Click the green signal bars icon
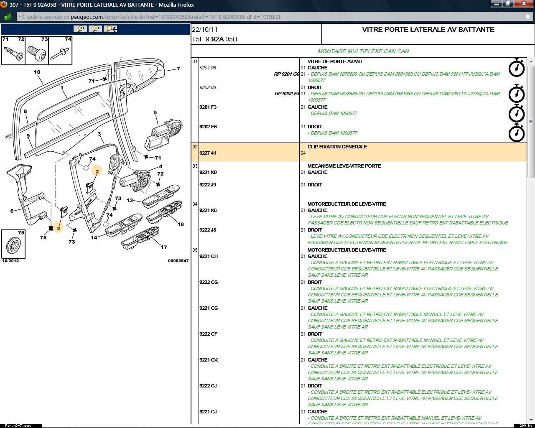 (8, 17)
